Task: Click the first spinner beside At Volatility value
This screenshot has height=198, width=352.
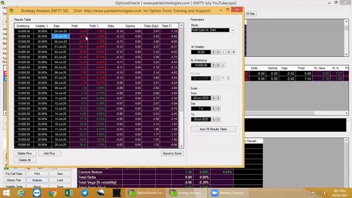Action: (x=214, y=52)
